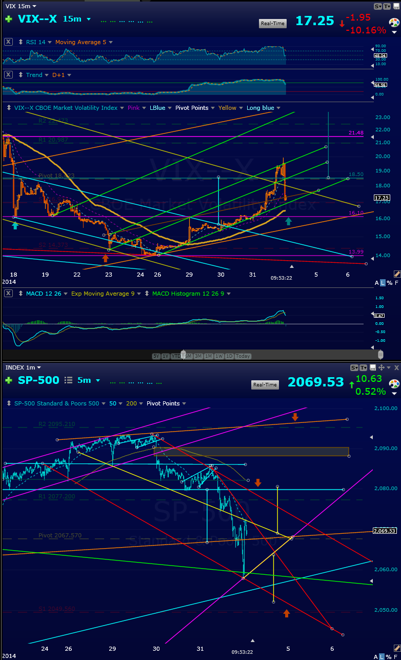Open the color palette icon in SP-500 window
This screenshot has height=660, width=401.
394,384
